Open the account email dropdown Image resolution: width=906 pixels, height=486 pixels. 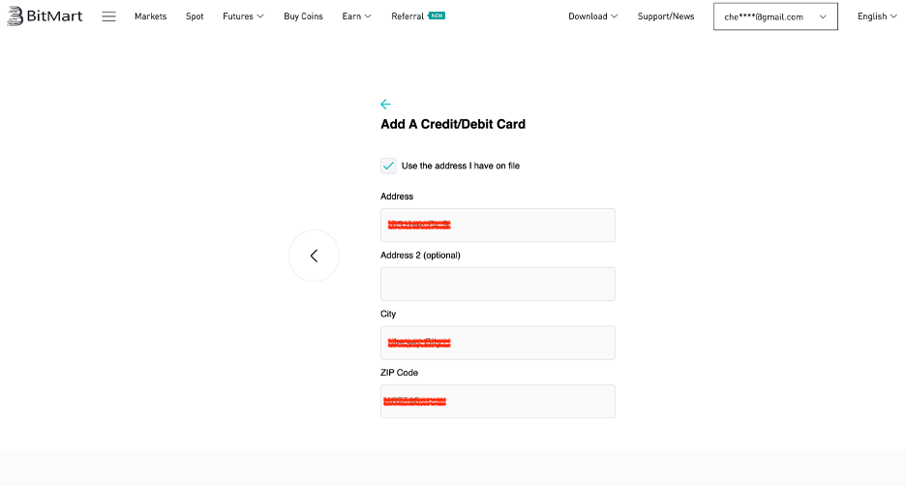pos(775,16)
